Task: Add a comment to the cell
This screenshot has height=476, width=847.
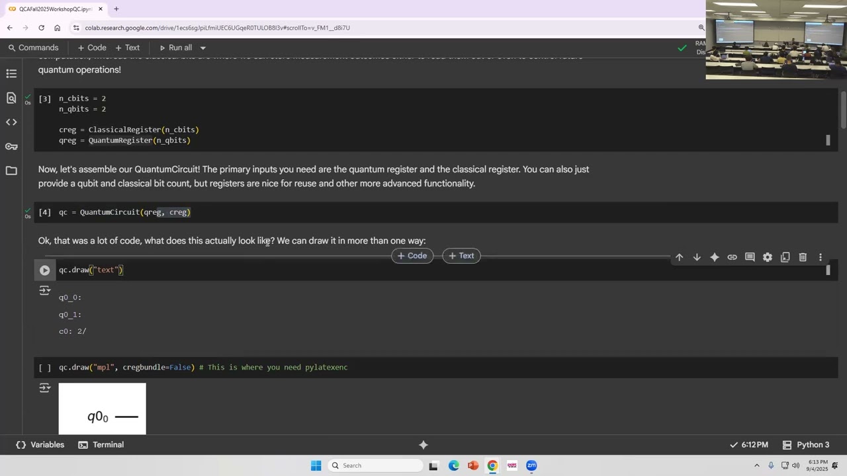Action: coord(750,257)
